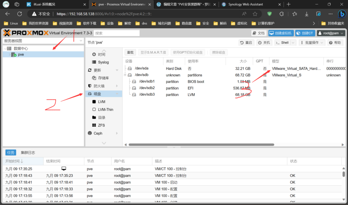Open ZFS storage section
The height and width of the screenshot is (205, 348).
click(101, 125)
